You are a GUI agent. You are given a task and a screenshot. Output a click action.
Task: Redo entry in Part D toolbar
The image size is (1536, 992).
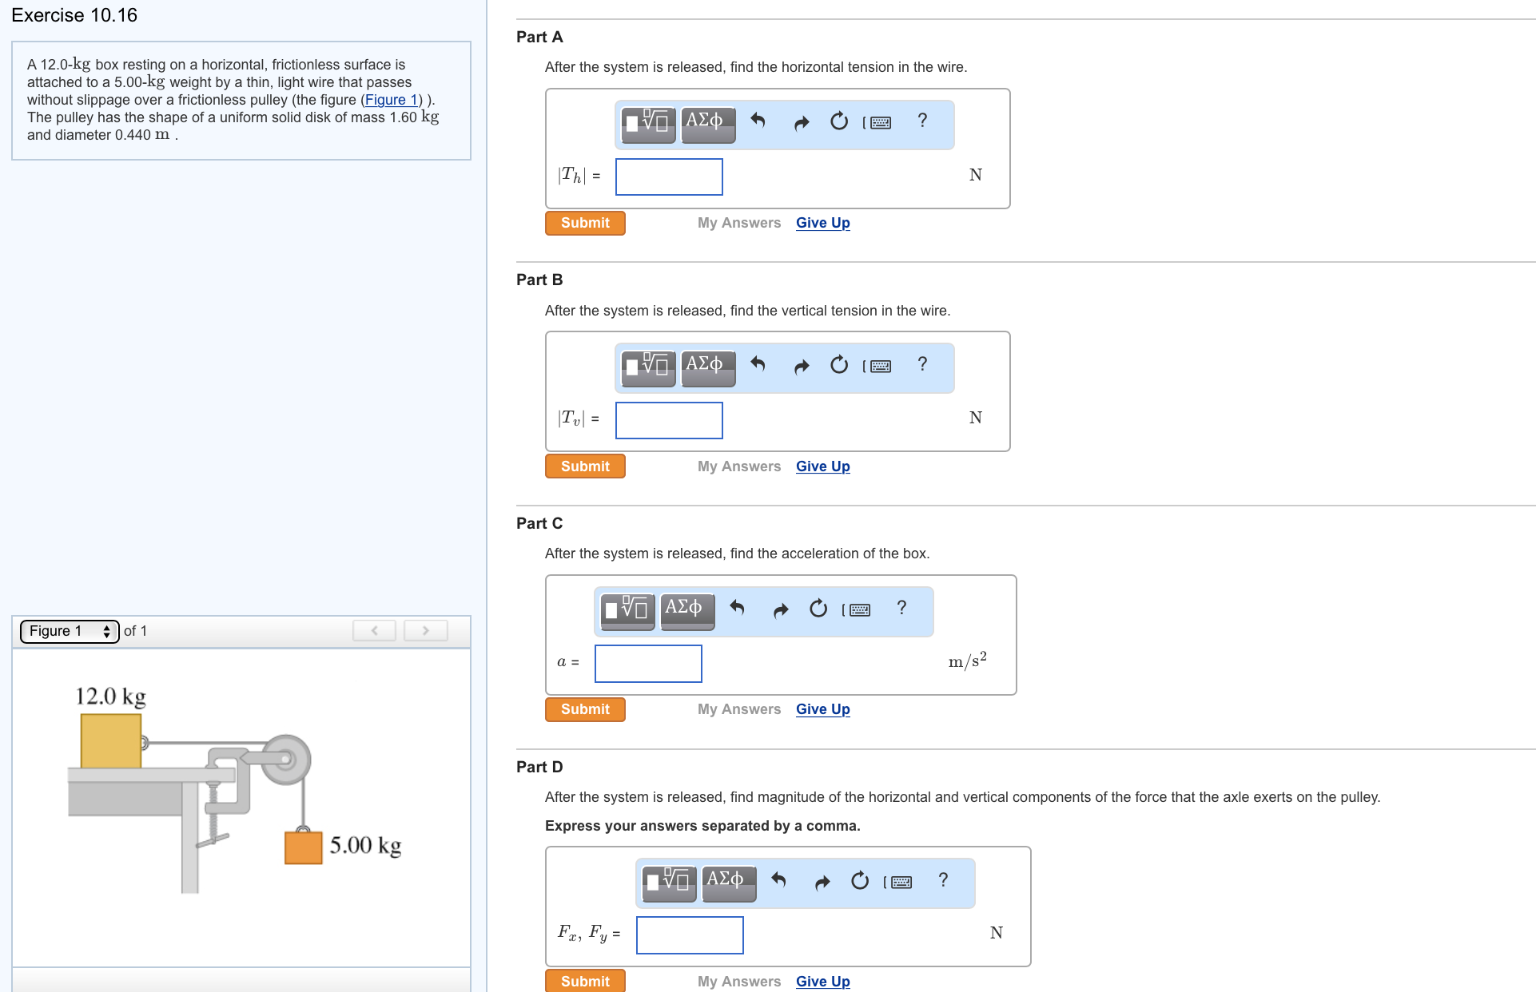pos(822,881)
